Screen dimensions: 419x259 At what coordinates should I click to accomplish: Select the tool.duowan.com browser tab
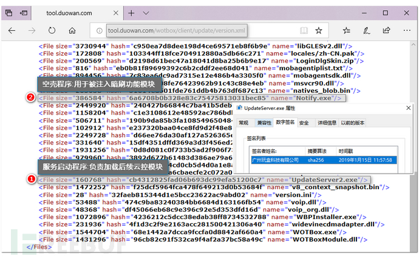78,13
